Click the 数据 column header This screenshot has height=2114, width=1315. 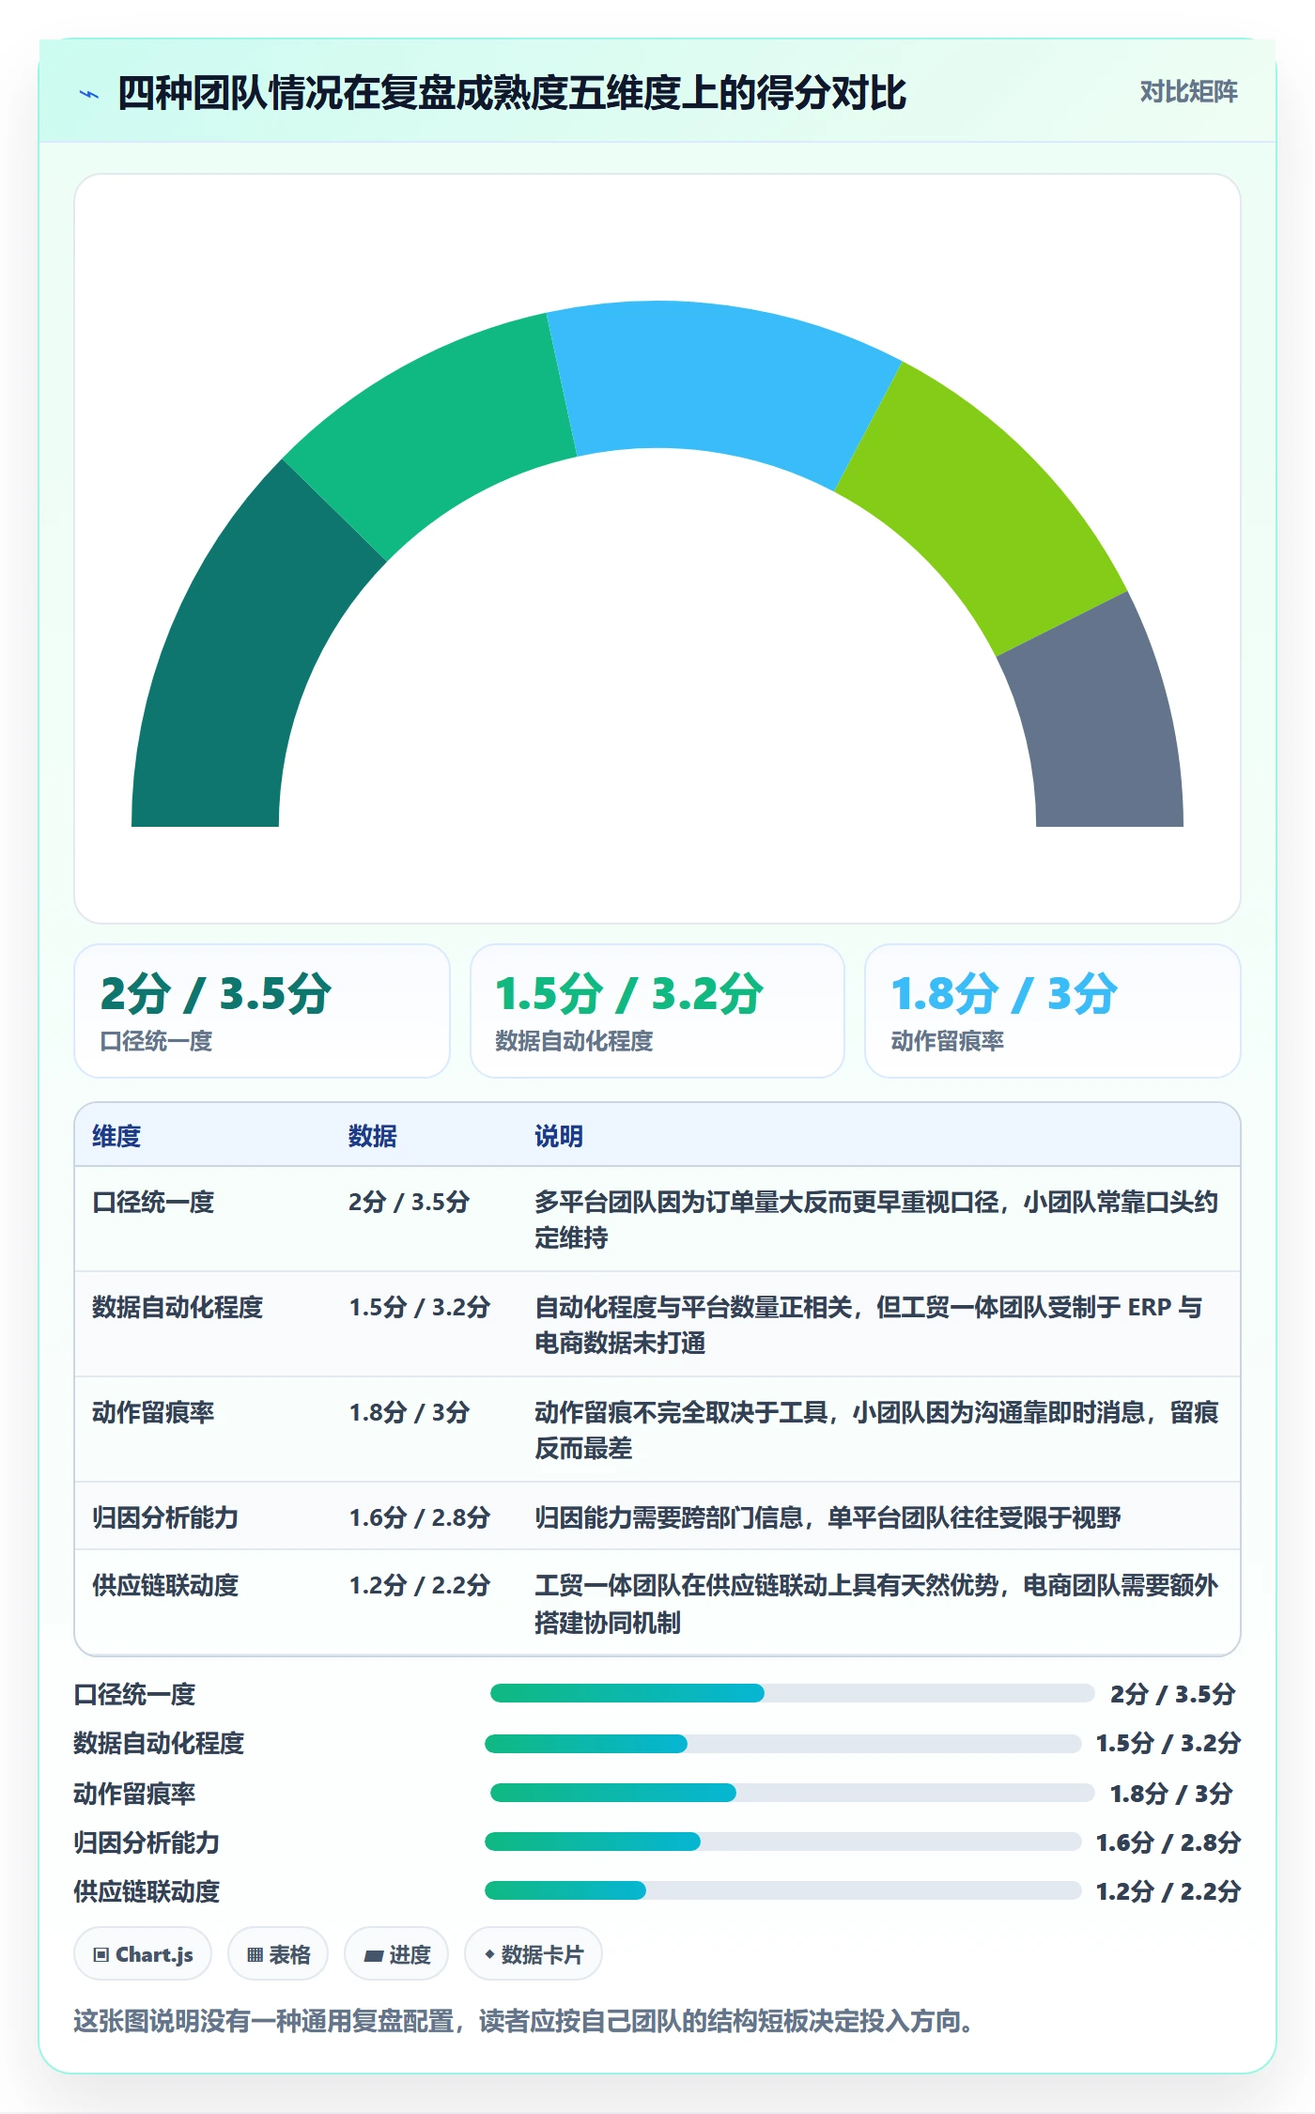pyautogui.click(x=373, y=1136)
